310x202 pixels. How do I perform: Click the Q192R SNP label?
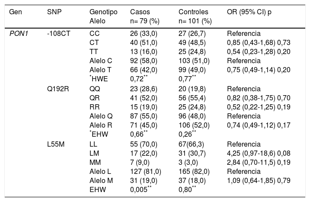click(58, 87)
